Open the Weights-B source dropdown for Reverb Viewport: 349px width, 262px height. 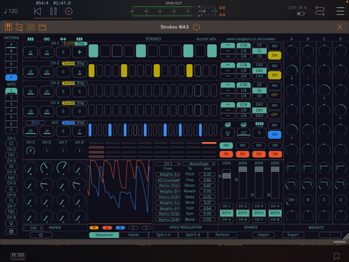[168, 191]
